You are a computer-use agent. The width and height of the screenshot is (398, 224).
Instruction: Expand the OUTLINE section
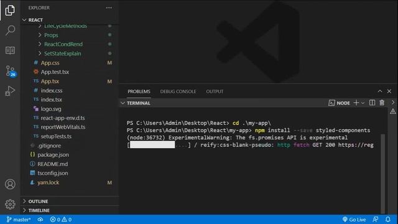(x=69, y=202)
